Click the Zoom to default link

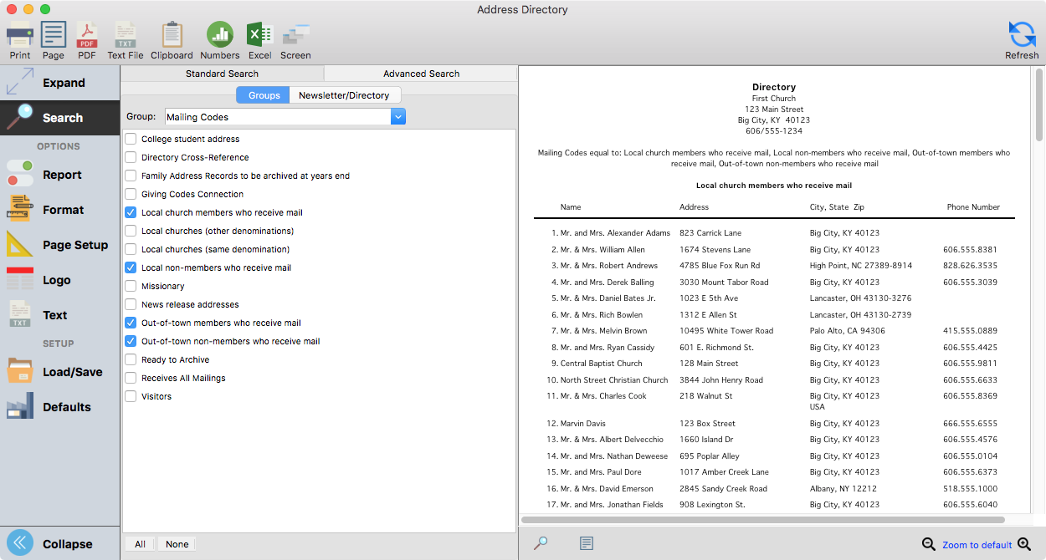tap(977, 545)
